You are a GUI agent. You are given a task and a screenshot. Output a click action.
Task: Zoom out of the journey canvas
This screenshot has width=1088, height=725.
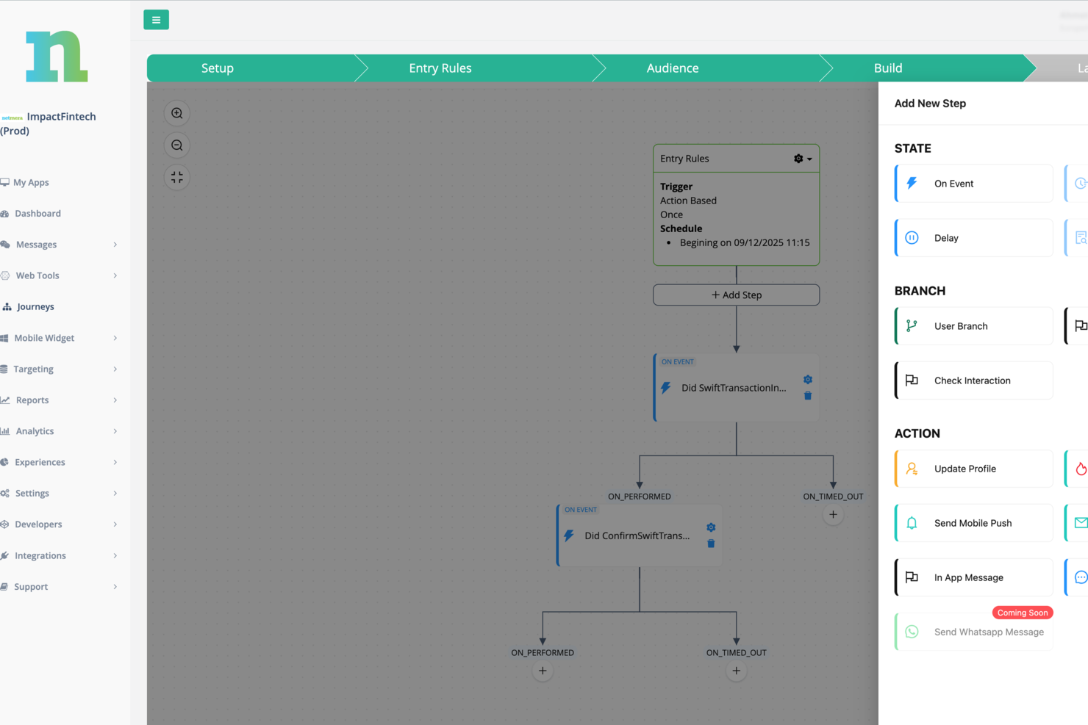(176, 145)
